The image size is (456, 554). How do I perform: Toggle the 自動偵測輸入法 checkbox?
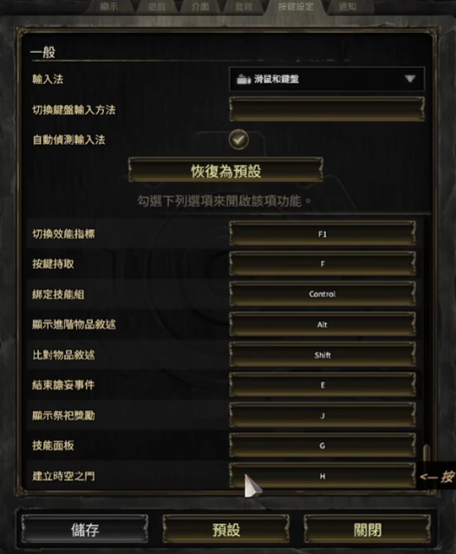coord(238,140)
